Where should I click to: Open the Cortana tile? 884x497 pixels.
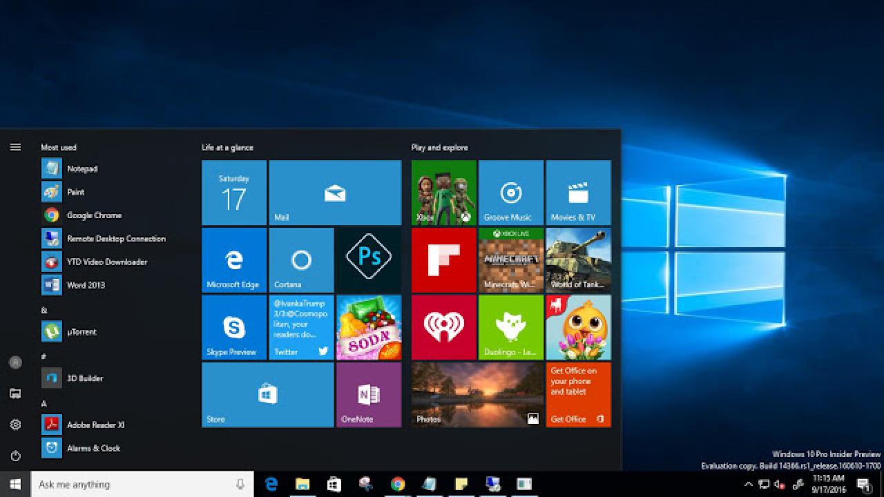coord(301,260)
